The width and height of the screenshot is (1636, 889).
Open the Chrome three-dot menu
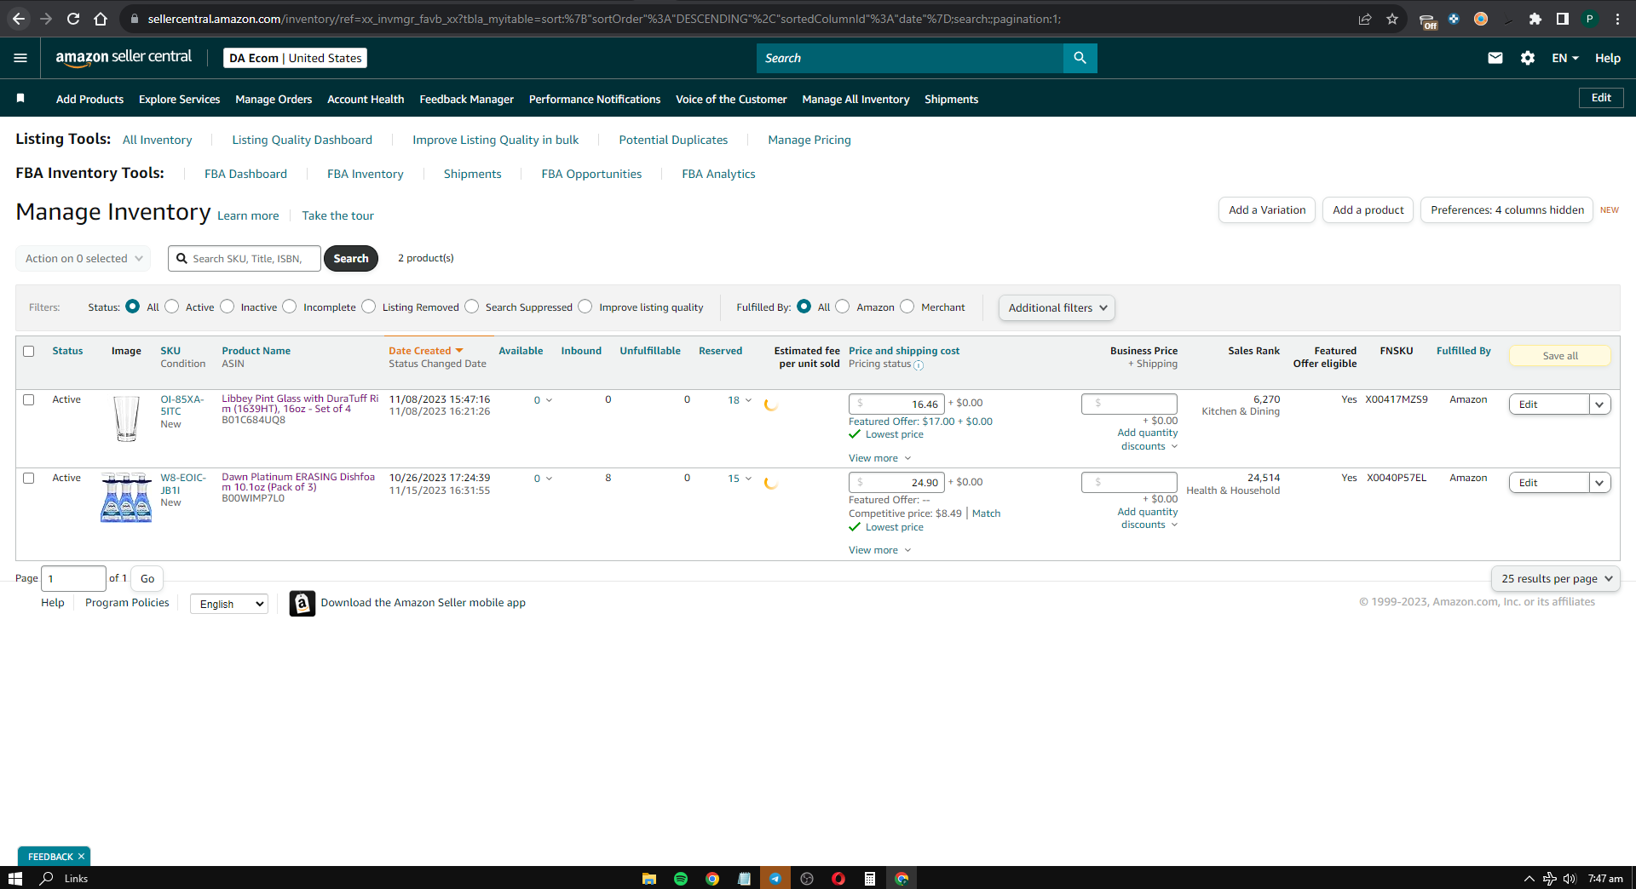pos(1617,19)
